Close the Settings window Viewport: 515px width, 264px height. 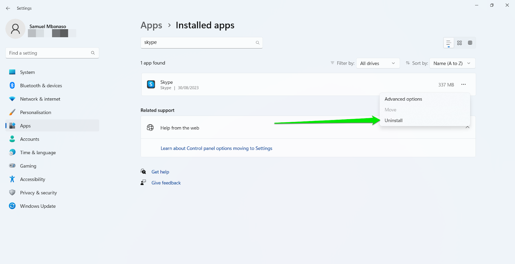coord(507,5)
